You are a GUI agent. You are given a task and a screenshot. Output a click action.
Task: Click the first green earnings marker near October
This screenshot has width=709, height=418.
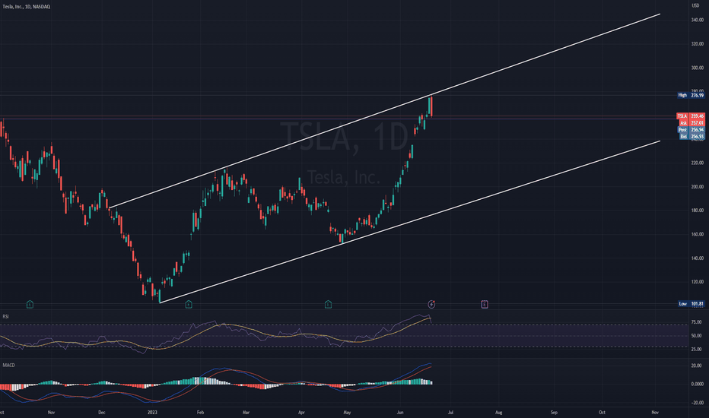[x=30, y=304]
